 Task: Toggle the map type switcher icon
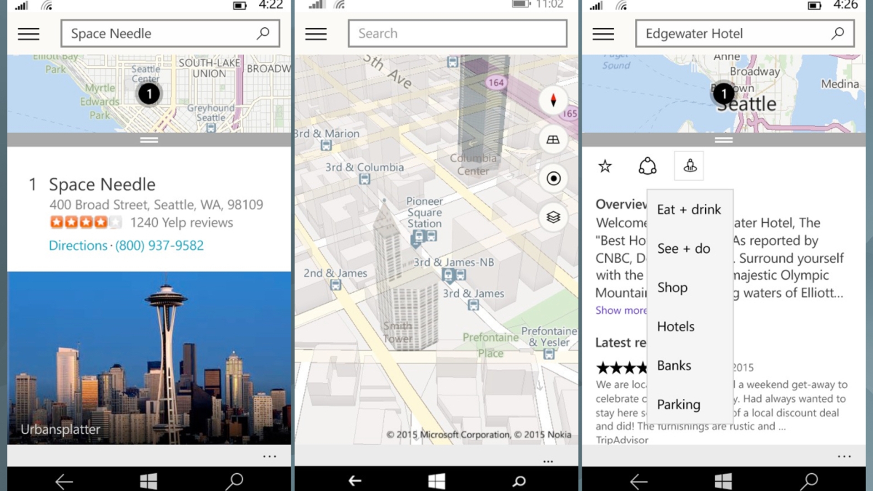click(x=552, y=217)
